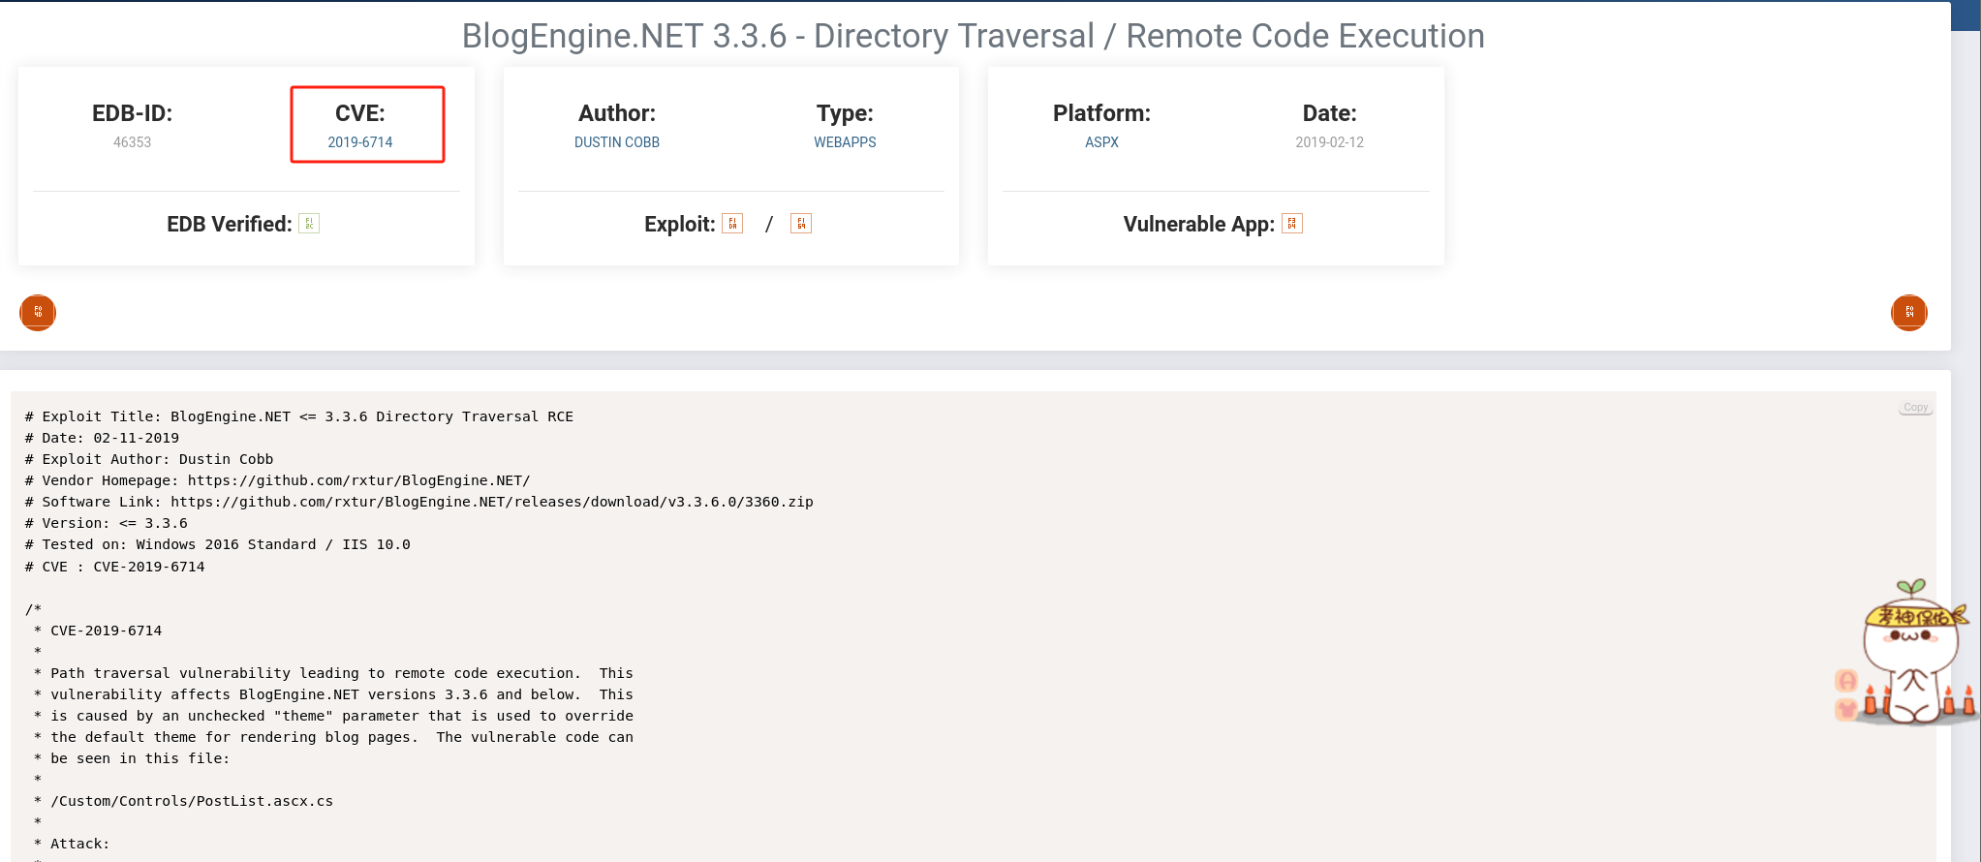
Task: Open raw exploit view icon after the slash
Action: pos(801,224)
